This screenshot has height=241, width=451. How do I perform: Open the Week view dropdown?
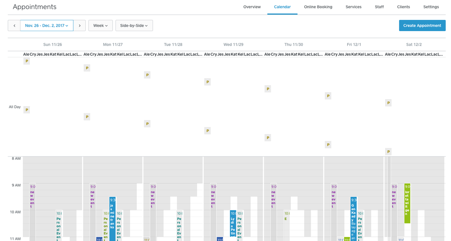(100, 26)
